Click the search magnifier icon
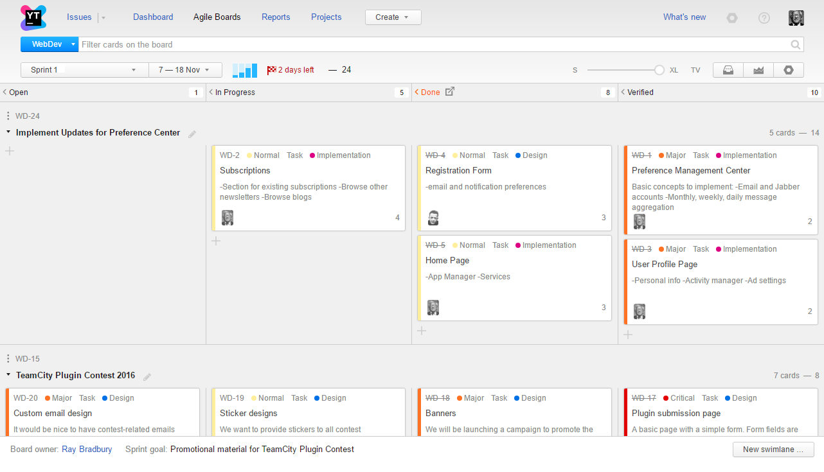The height and width of the screenshot is (472, 824). coord(796,44)
